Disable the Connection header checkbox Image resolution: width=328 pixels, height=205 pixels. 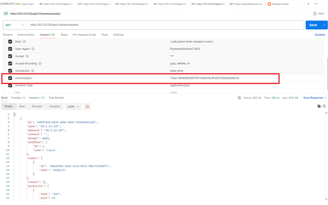click(10, 71)
